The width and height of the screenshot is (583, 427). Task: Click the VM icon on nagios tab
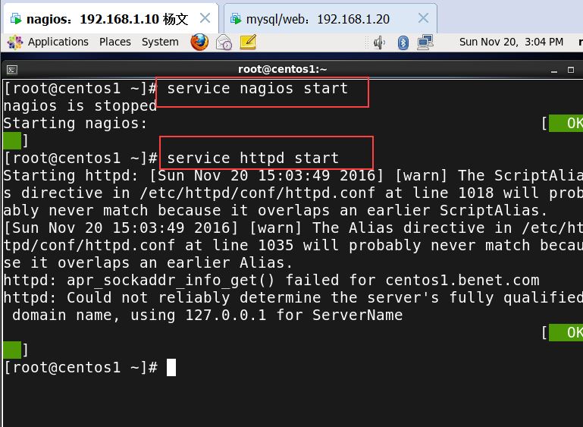pos(16,19)
